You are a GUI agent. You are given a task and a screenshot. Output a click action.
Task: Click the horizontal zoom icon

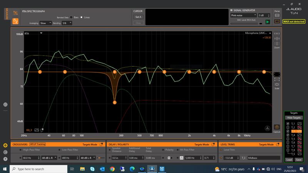(277, 33)
